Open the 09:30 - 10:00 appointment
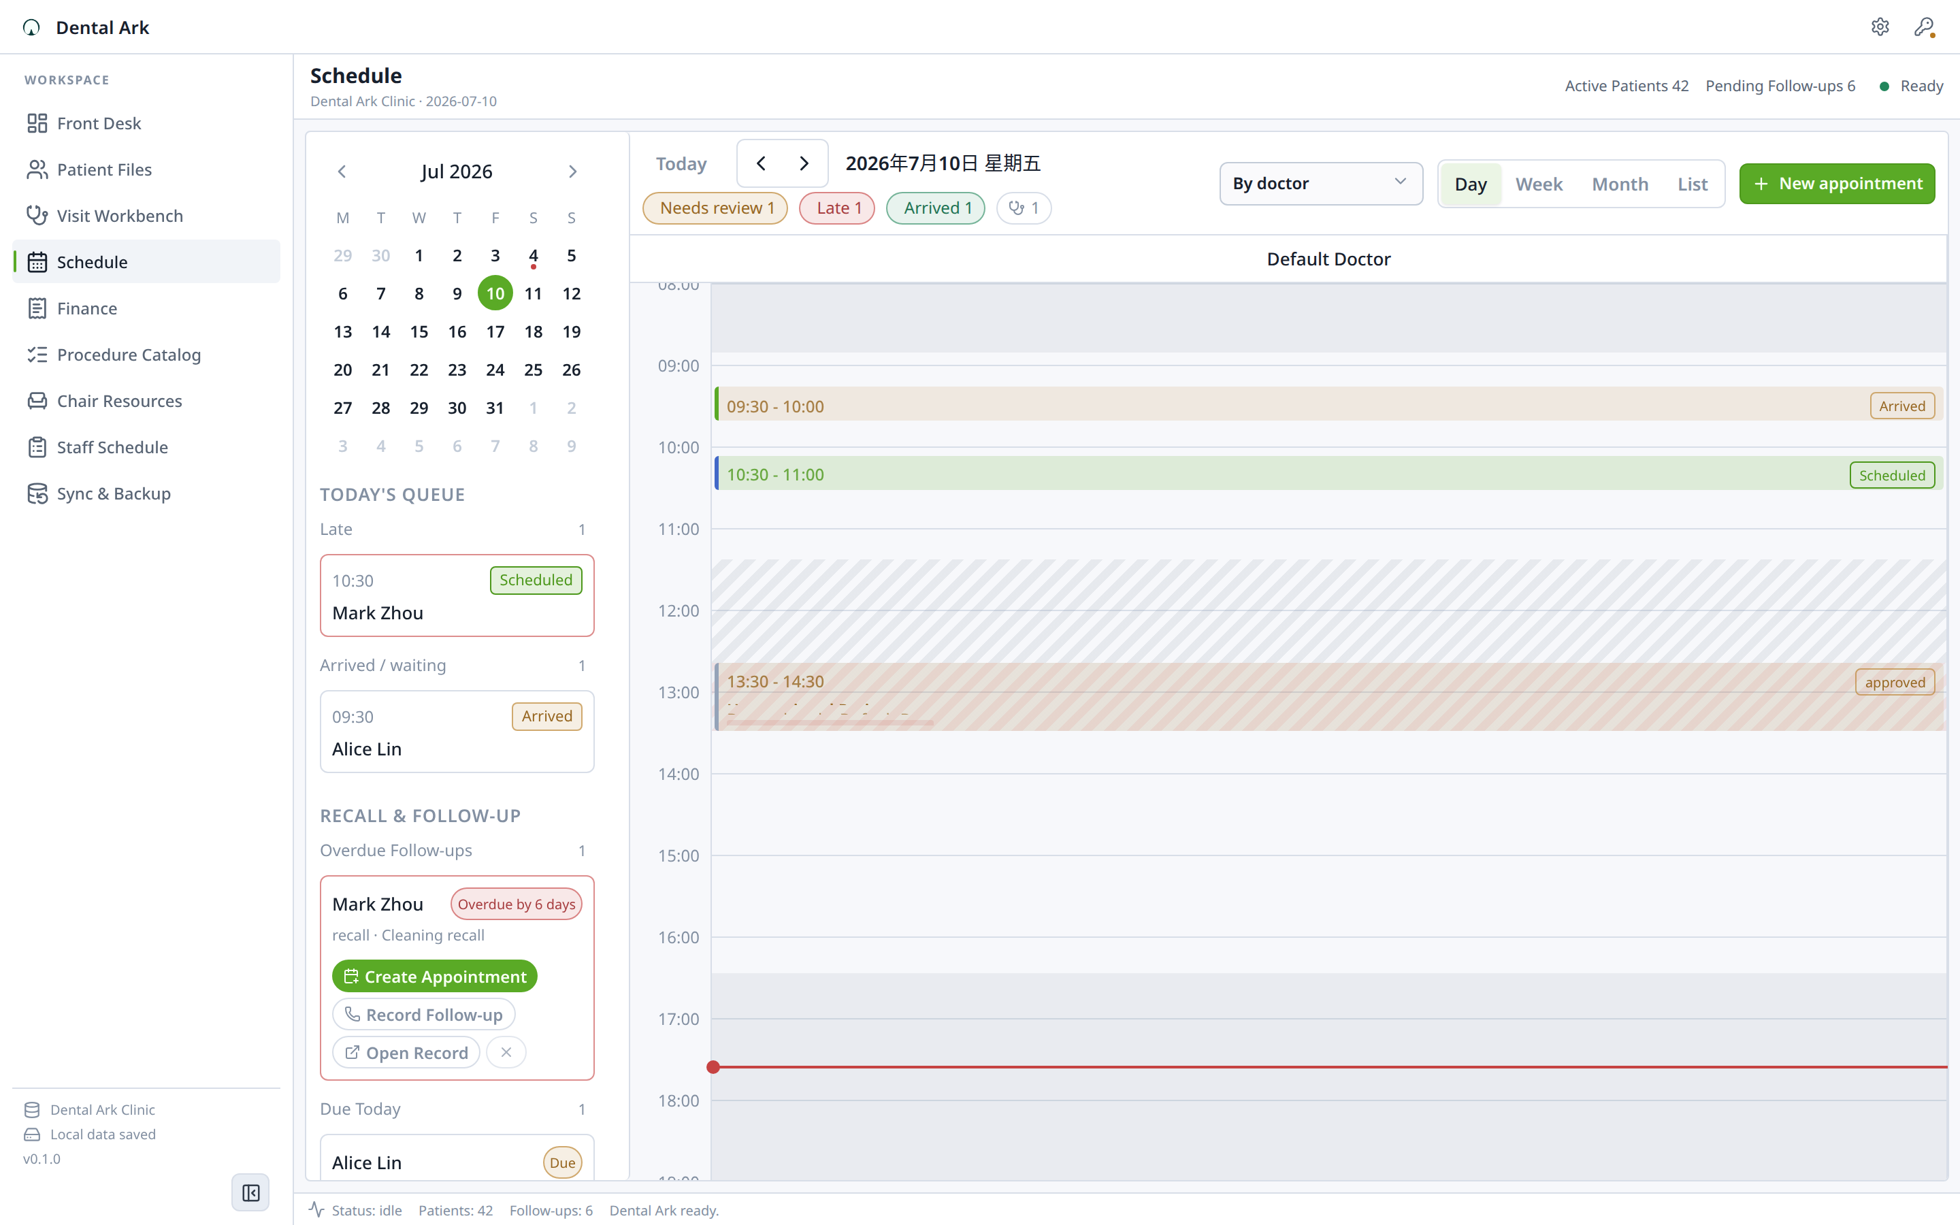 click(1328, 404)
